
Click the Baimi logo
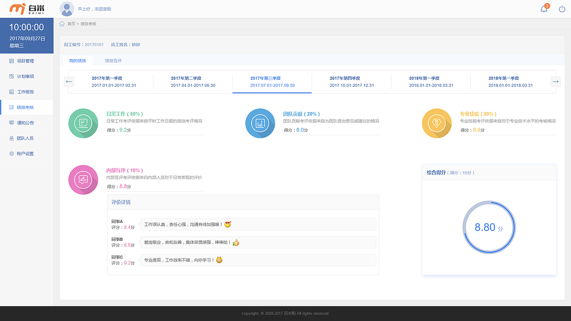pos(27,8)
